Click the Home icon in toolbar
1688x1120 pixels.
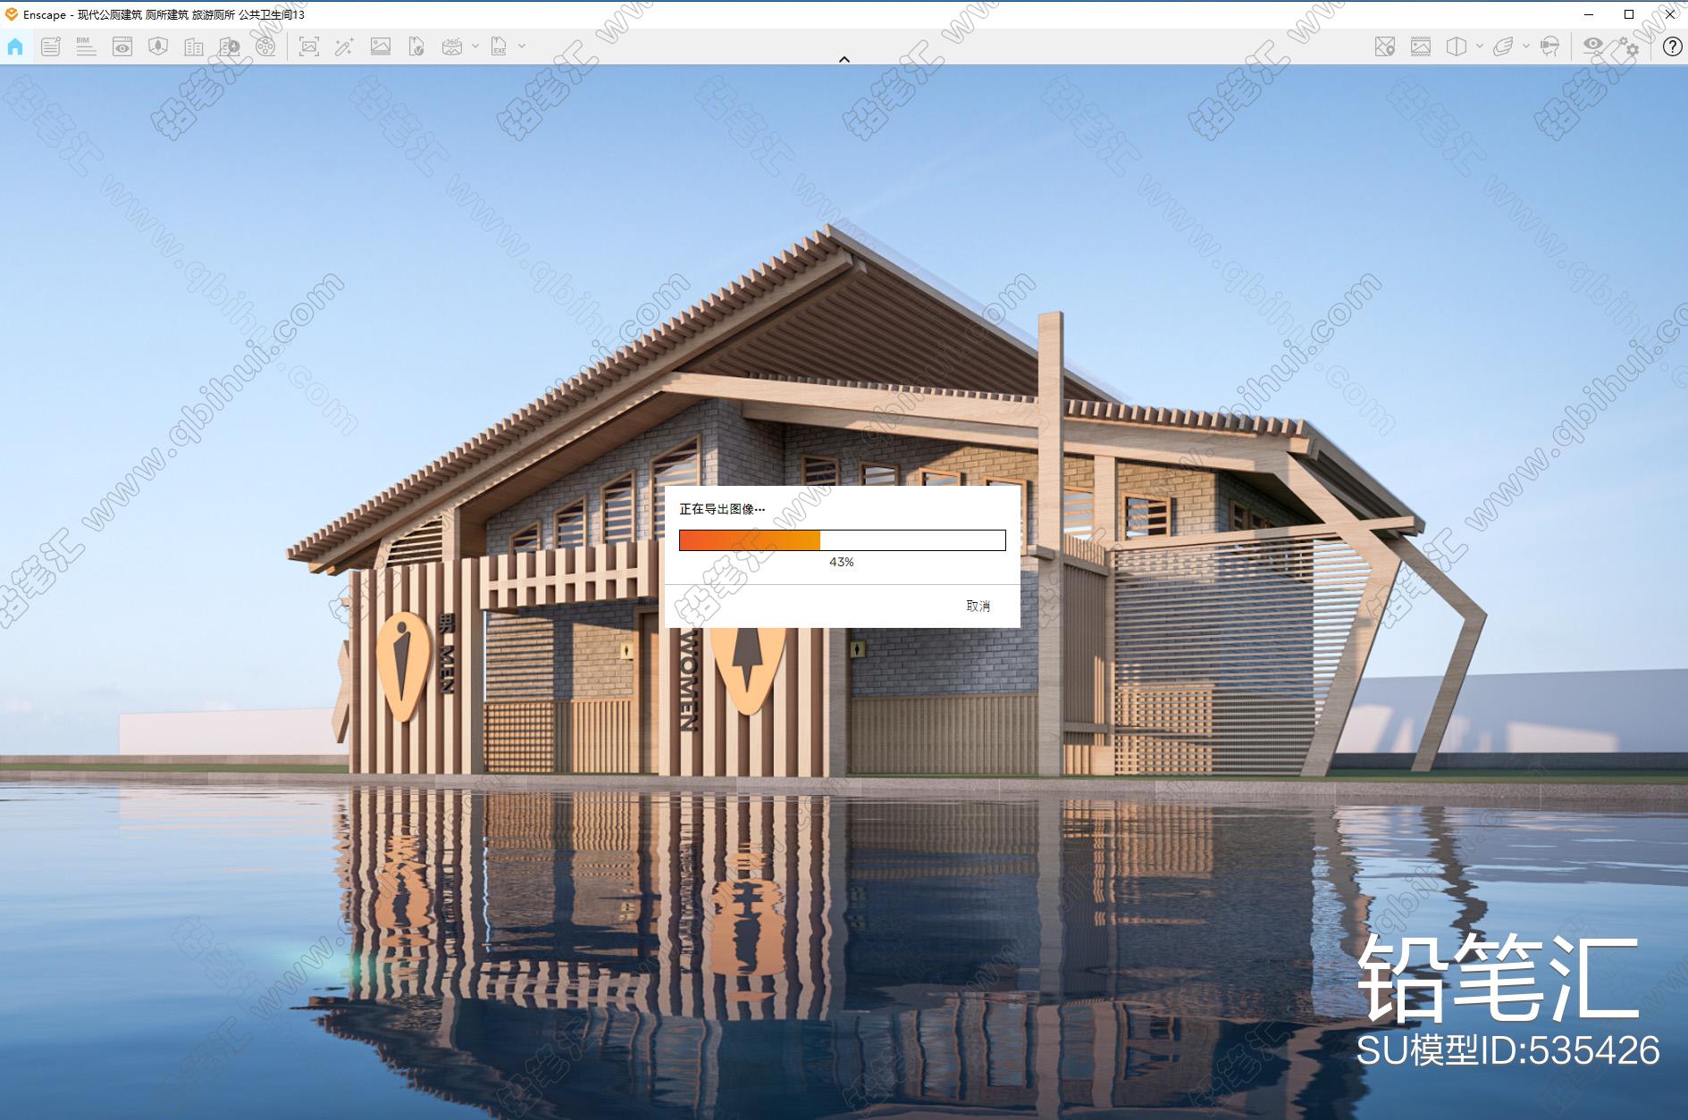click(15, 46)
